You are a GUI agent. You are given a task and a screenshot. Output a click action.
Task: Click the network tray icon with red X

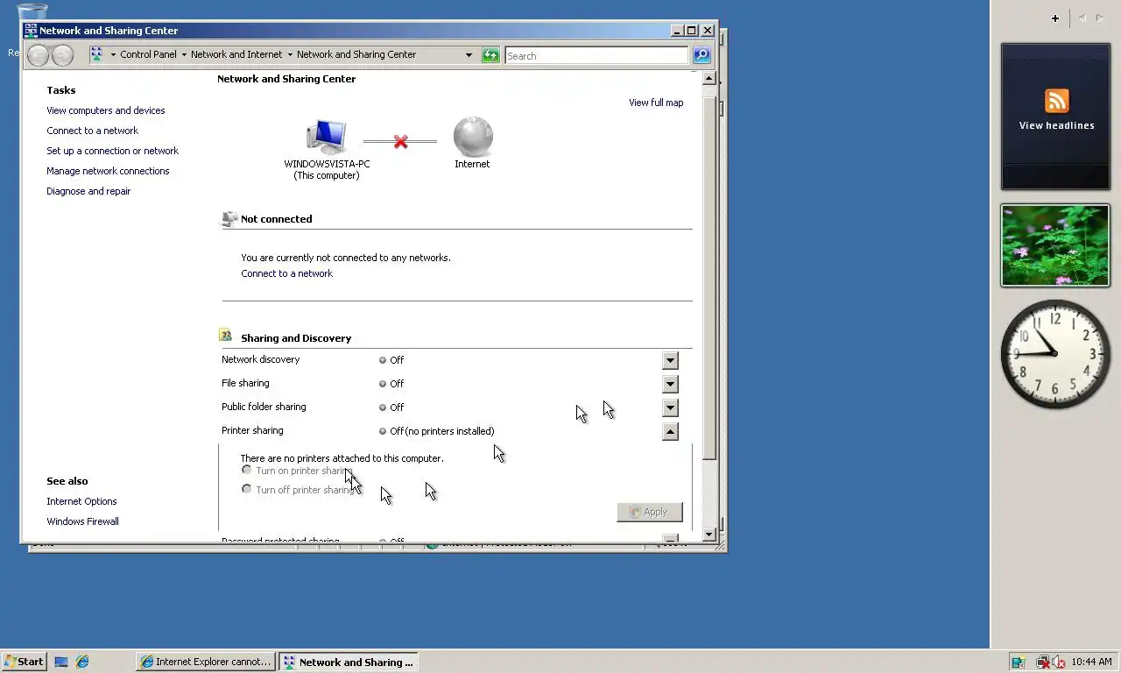(x=1042, y=662)
